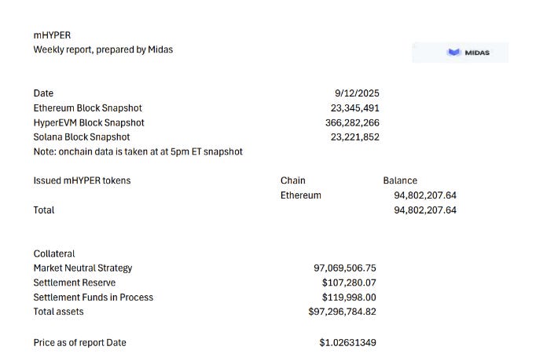558x361 pixels.
Task: Click value 97,069,506.75
Action: point(344,268)
